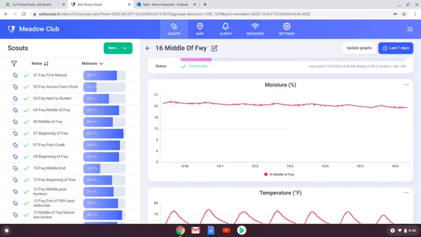
Task: Open the Last 7 days range selector
Action: click(396, 48)
